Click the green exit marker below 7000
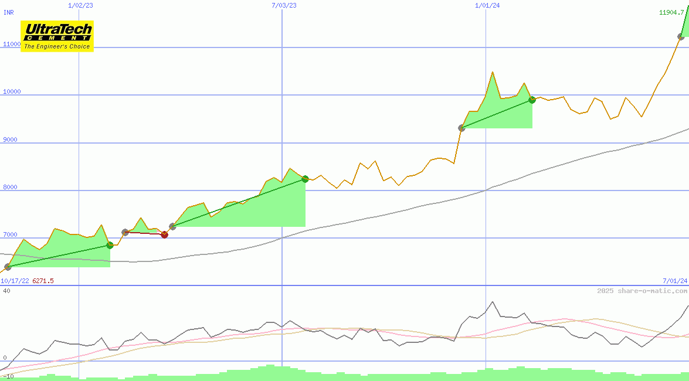Image resolution: width=689 pixels, height=381 pixels. [x=110, y=245]
